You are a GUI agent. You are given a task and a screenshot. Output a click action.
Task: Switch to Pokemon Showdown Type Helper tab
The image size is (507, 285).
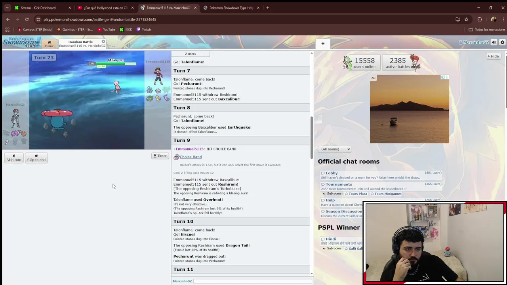coord(231,8)
